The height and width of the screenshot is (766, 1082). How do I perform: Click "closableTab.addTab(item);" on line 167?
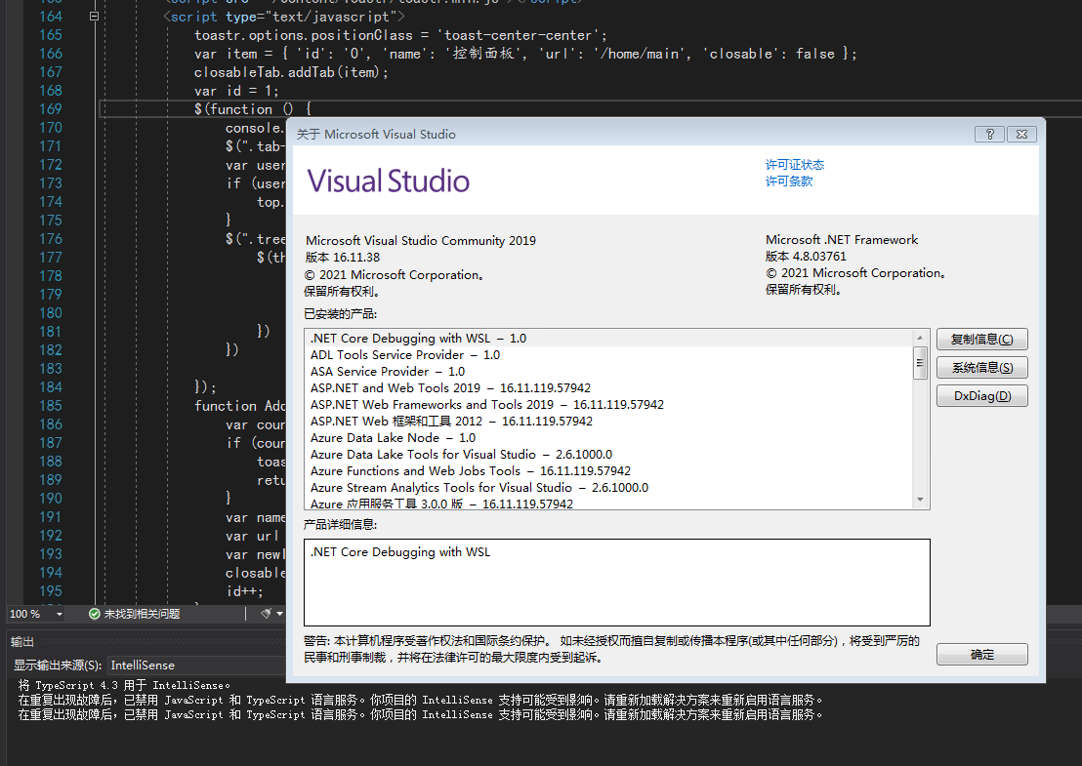291,72
